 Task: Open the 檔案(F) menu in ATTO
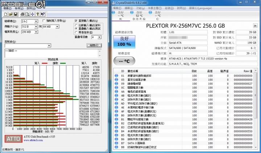(x=8, y=8)
